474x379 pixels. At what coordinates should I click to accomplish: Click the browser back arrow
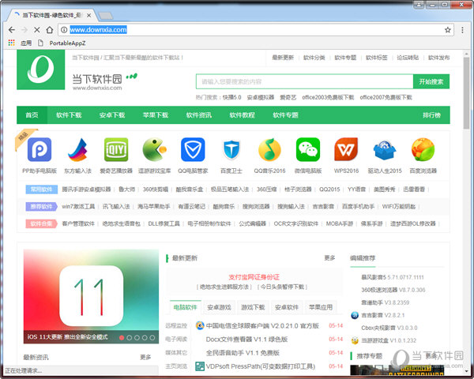tap(12, 30)
